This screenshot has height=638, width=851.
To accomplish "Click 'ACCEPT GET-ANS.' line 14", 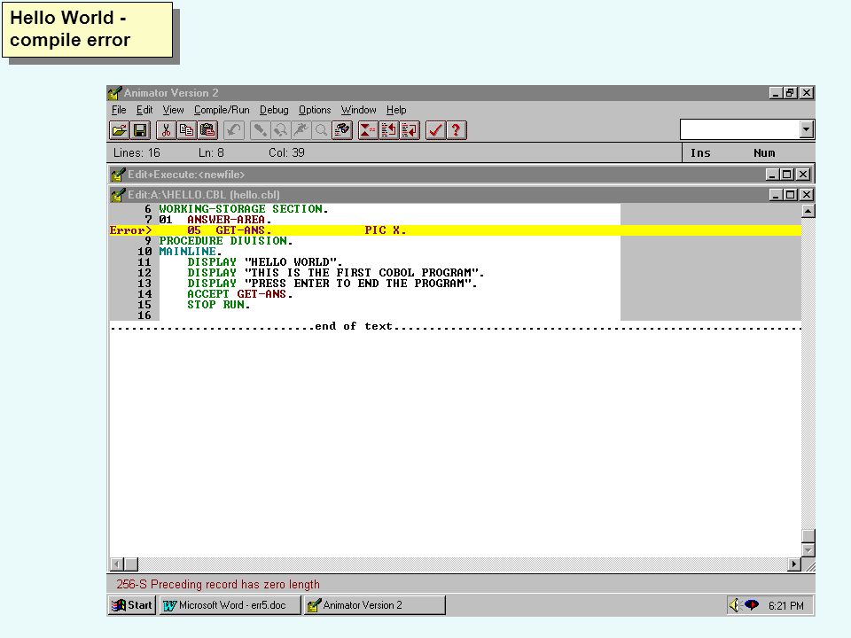I will 240,294.
